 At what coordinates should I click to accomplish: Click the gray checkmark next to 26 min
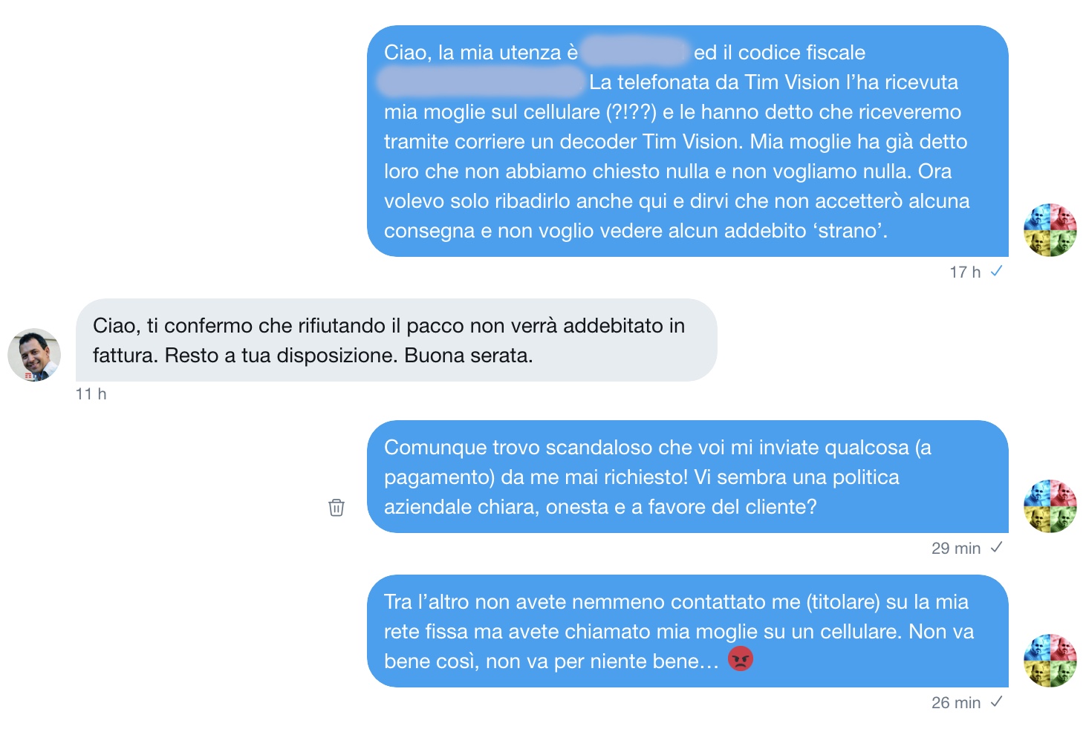coord(996,702)
